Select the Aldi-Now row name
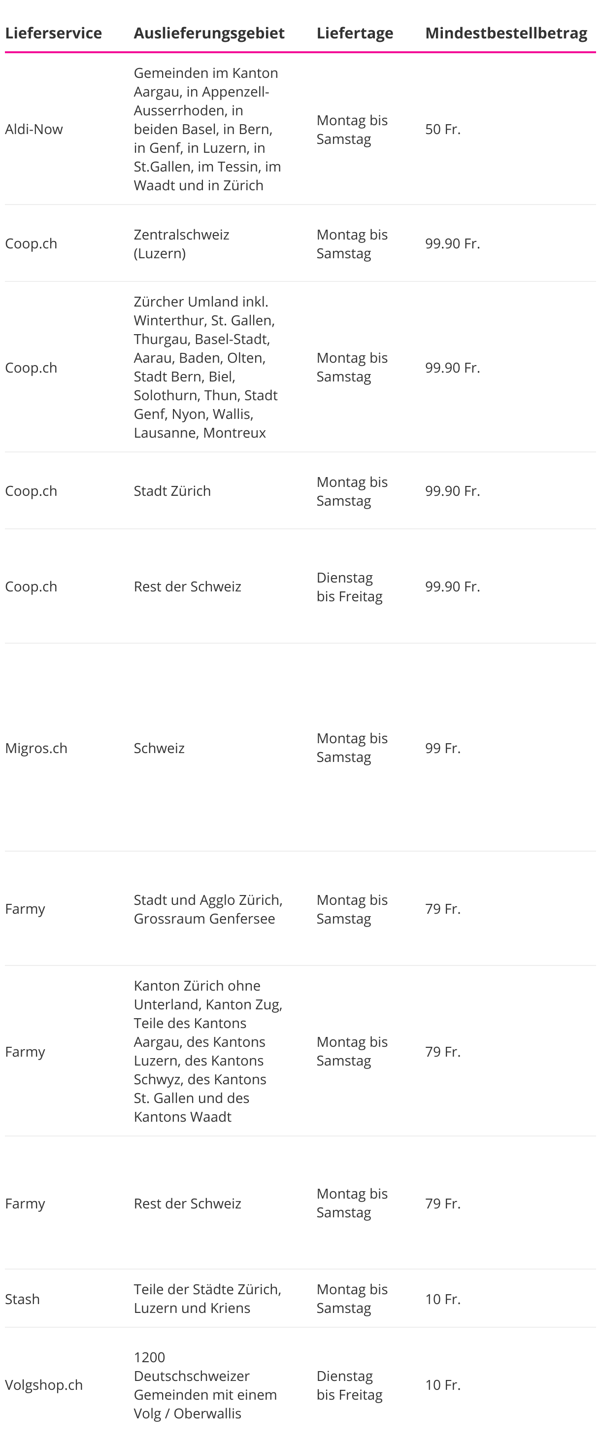Viewport: 601px width, 1446px height. tap(33, 129)
